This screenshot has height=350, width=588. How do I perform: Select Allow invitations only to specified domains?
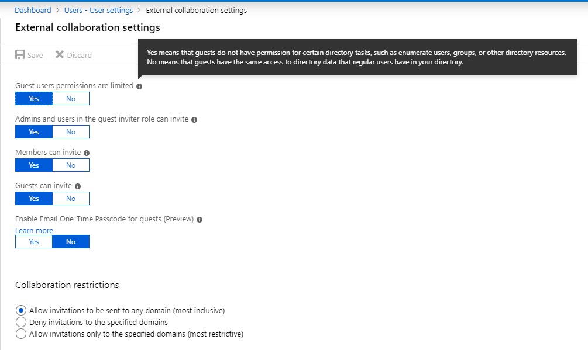21,334
